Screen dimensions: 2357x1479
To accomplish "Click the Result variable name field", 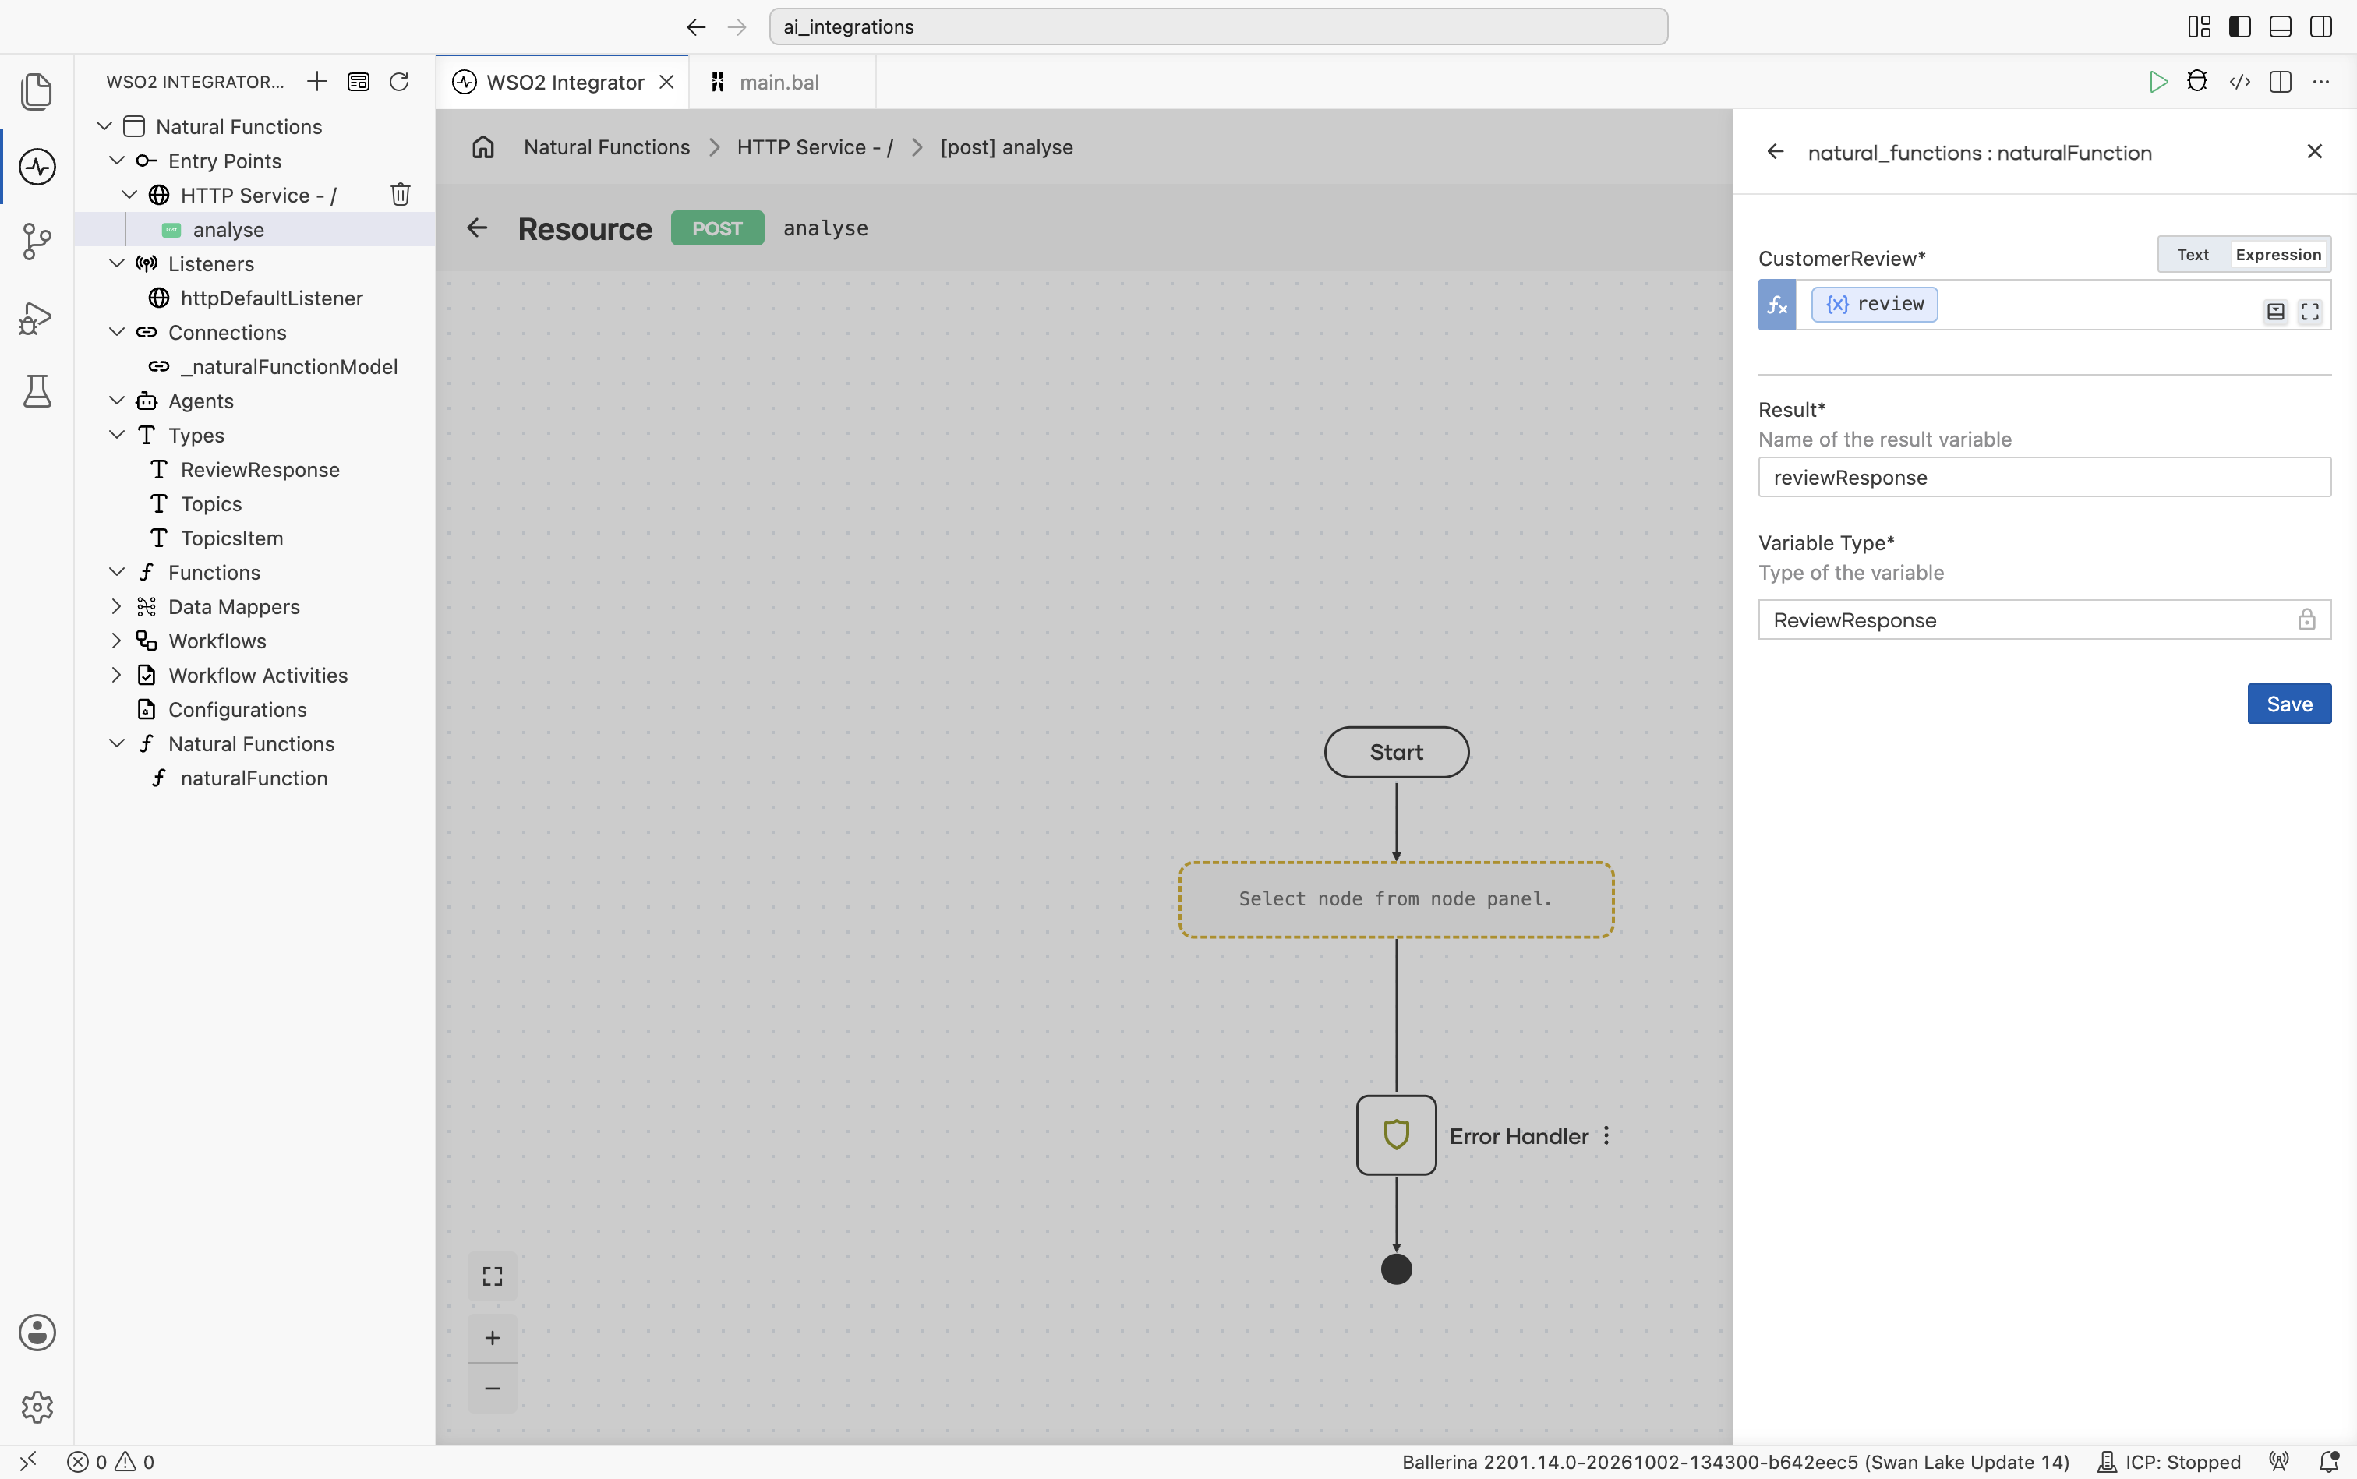I will tap(2044, 478).
